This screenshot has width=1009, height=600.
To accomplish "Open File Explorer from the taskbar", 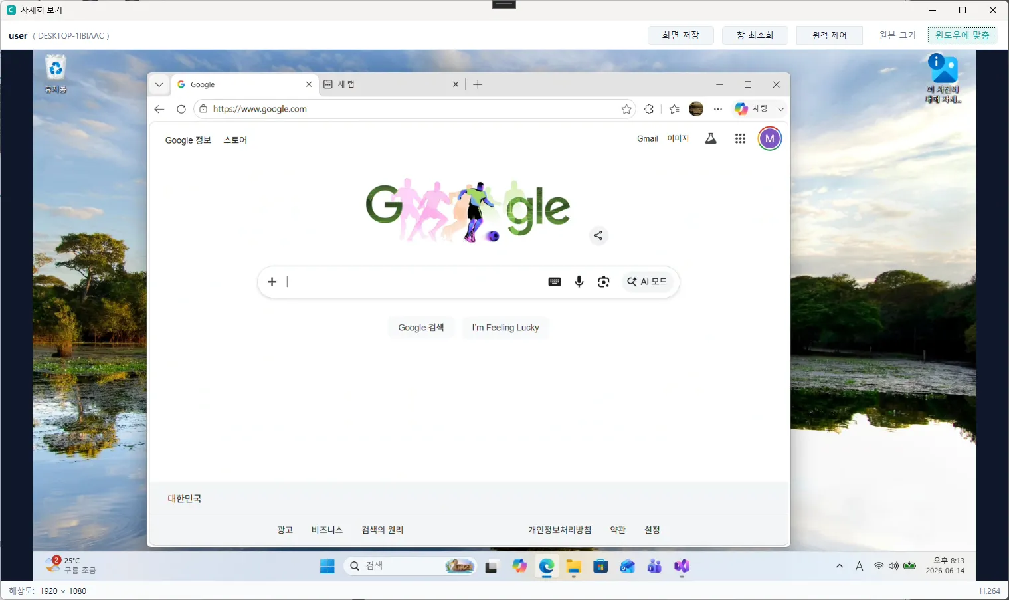I will pyautogui.click(x=573, y=566).
